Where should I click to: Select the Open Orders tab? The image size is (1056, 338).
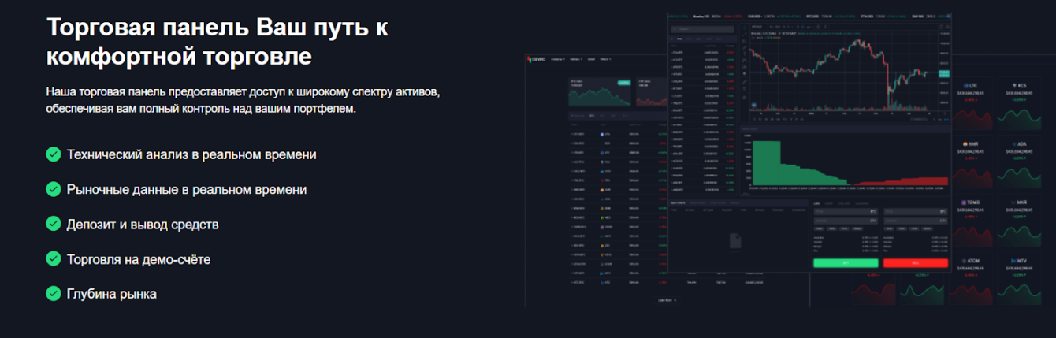click(x=679, y=202)
